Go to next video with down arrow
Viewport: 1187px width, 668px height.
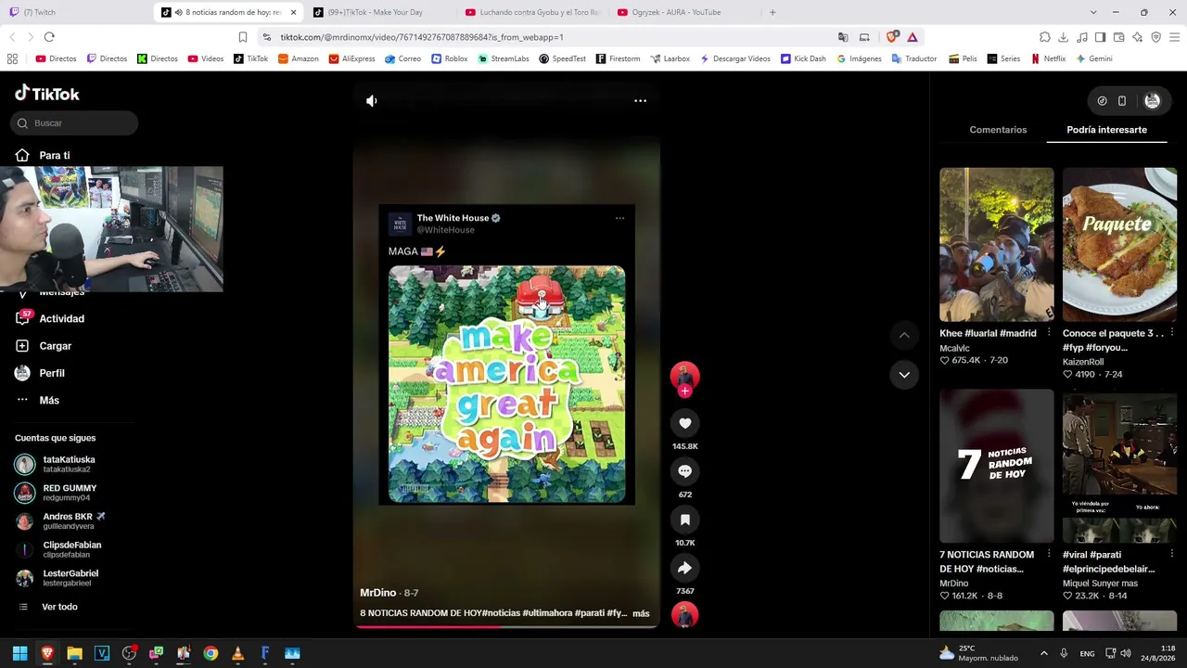[904, 375]
